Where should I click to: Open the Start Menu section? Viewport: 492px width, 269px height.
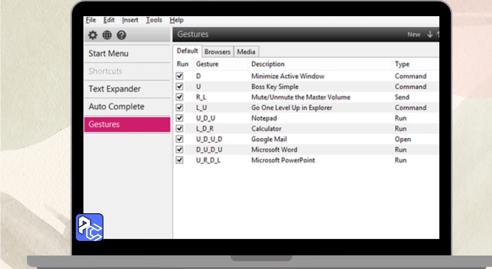[108, 53]
